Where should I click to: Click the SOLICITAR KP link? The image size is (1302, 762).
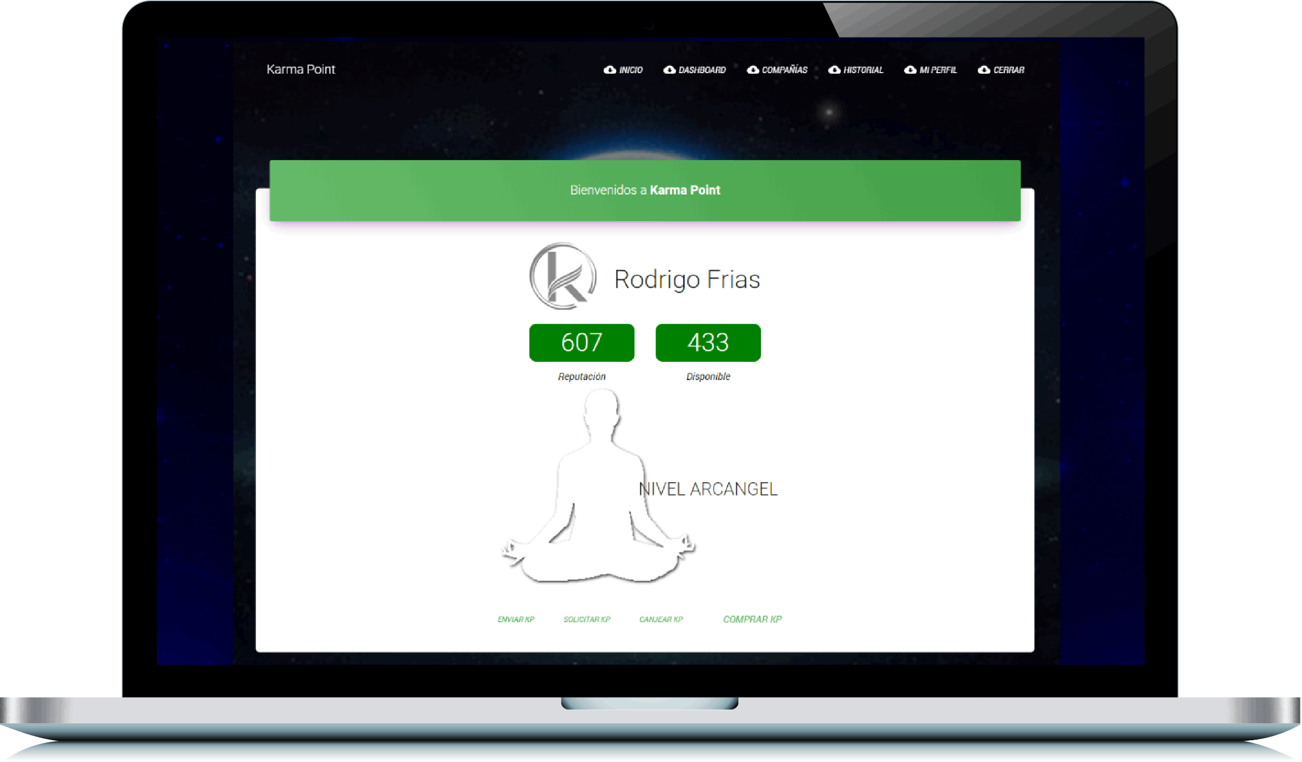click(x=587, y=619)
